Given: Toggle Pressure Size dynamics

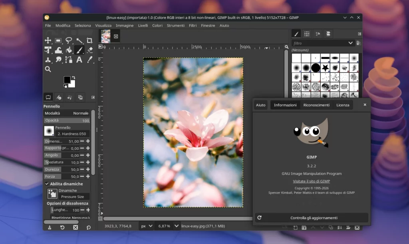Looking at the screenshot, I should coord(73,196).
